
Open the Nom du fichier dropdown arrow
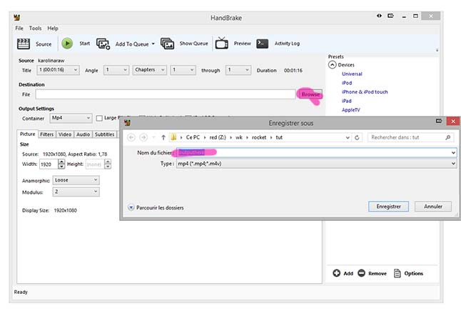453,152
